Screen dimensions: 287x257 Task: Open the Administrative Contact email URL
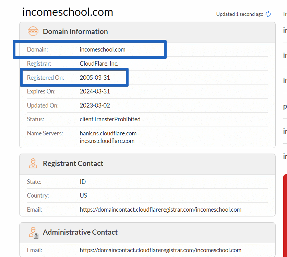pos(160,250)
